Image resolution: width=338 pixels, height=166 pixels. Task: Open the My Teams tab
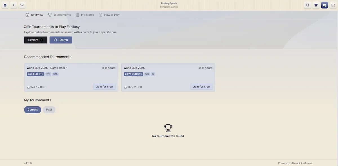(85, 15)
